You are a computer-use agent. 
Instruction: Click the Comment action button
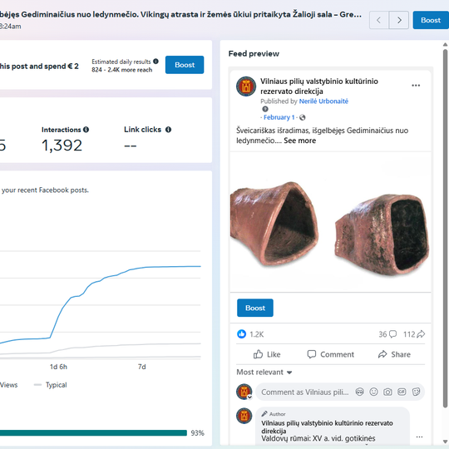(330, 354)
